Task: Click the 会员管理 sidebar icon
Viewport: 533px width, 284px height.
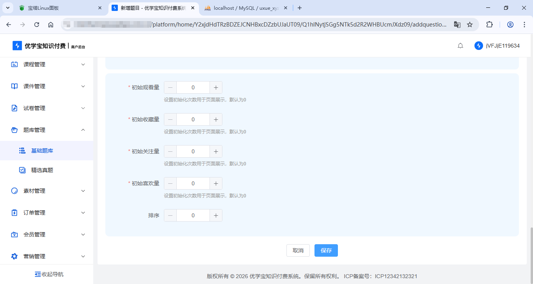Action: point(14,234)
